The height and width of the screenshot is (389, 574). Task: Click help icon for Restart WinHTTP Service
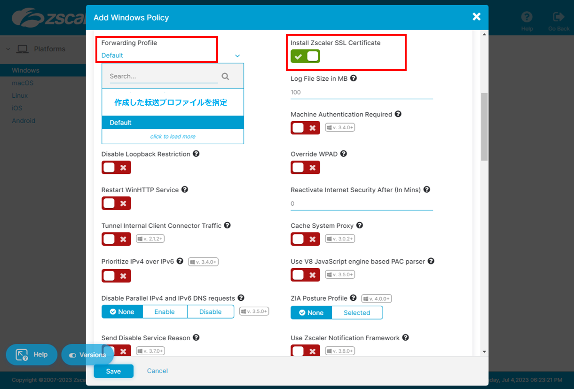tap(185, 189)
